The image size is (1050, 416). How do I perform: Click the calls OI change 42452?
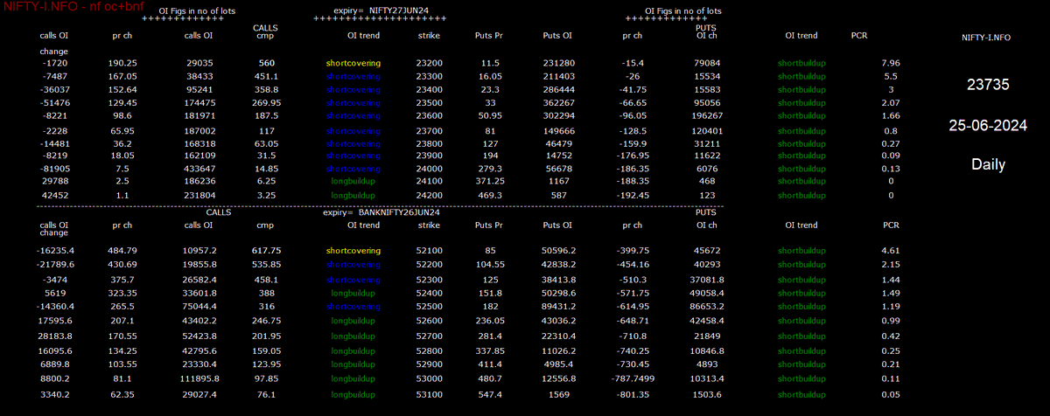(x=54, y=195)
